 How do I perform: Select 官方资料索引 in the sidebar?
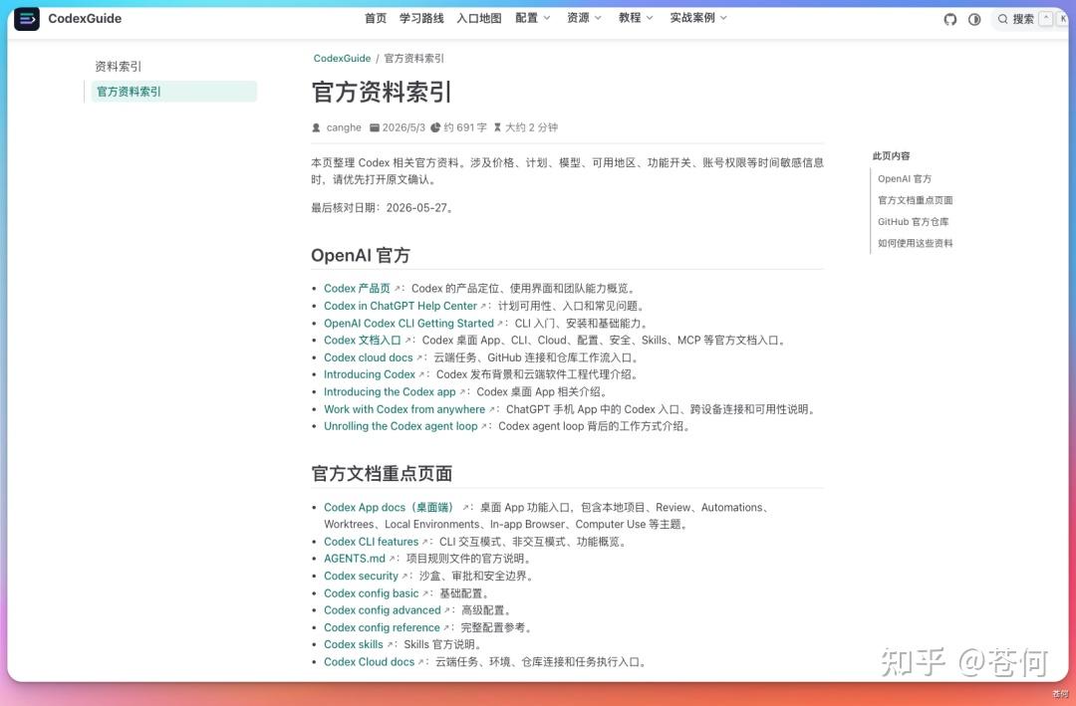(x=174, y=92)
